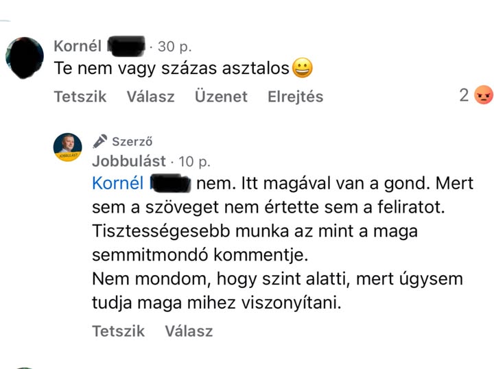
Task: Like Kornél's comment with Tetszik
Action: (80, 97)
